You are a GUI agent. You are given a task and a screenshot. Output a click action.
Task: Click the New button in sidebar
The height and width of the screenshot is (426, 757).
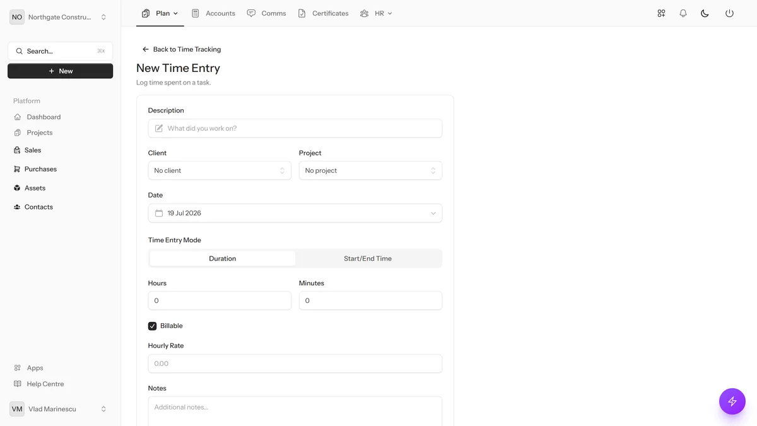(61, 71)
